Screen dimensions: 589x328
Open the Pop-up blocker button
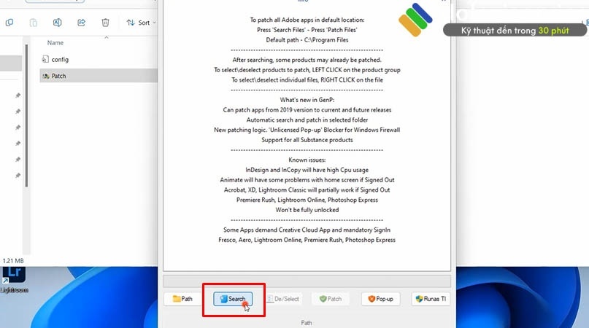click(x=380, y=299)
